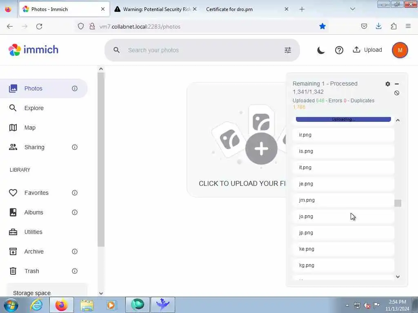Open the user avatar M menu

400,50
